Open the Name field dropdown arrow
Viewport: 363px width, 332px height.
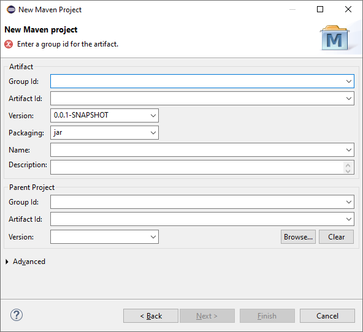pyautogui.click(x=349, y=150)
